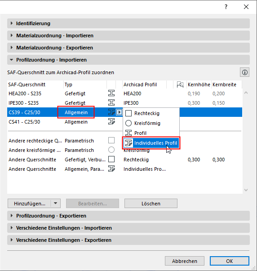Select the CS39 - C25/30 row
The height and width of the screenshot is (271, 257).
(x=124, y=112)
